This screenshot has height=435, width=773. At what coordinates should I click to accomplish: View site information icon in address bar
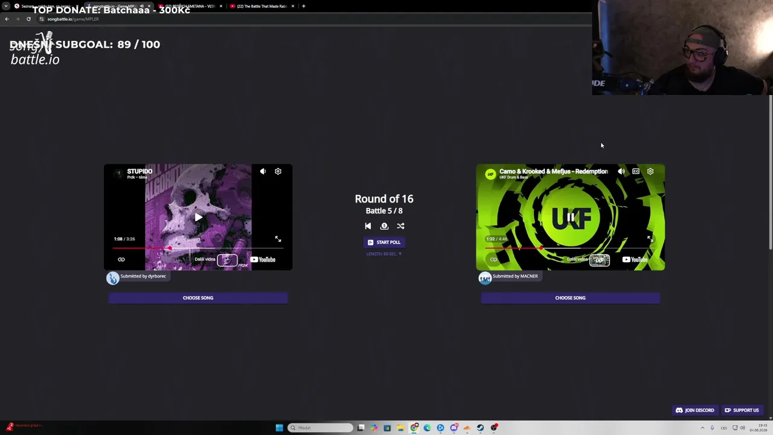[42, 19]
